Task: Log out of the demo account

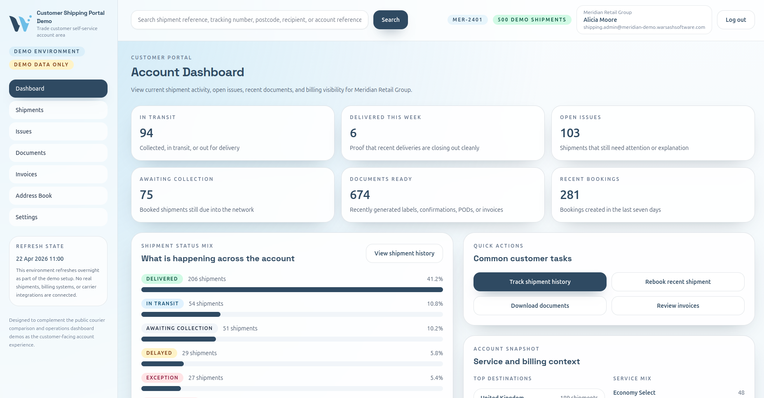Action: 736,19
